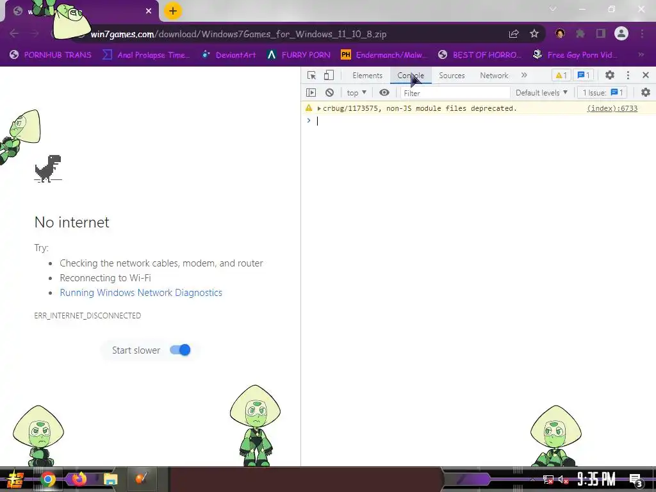This screenshot has width=656, height=492.
Task: Click the dinosaur game image
Action: click(48, 168)
